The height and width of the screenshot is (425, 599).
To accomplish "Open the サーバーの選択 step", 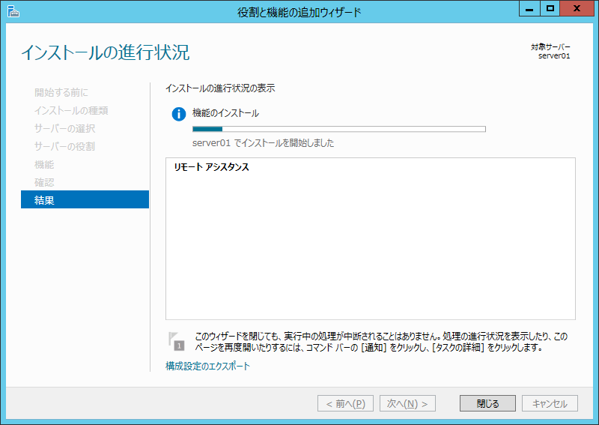I will coord(64,128).
